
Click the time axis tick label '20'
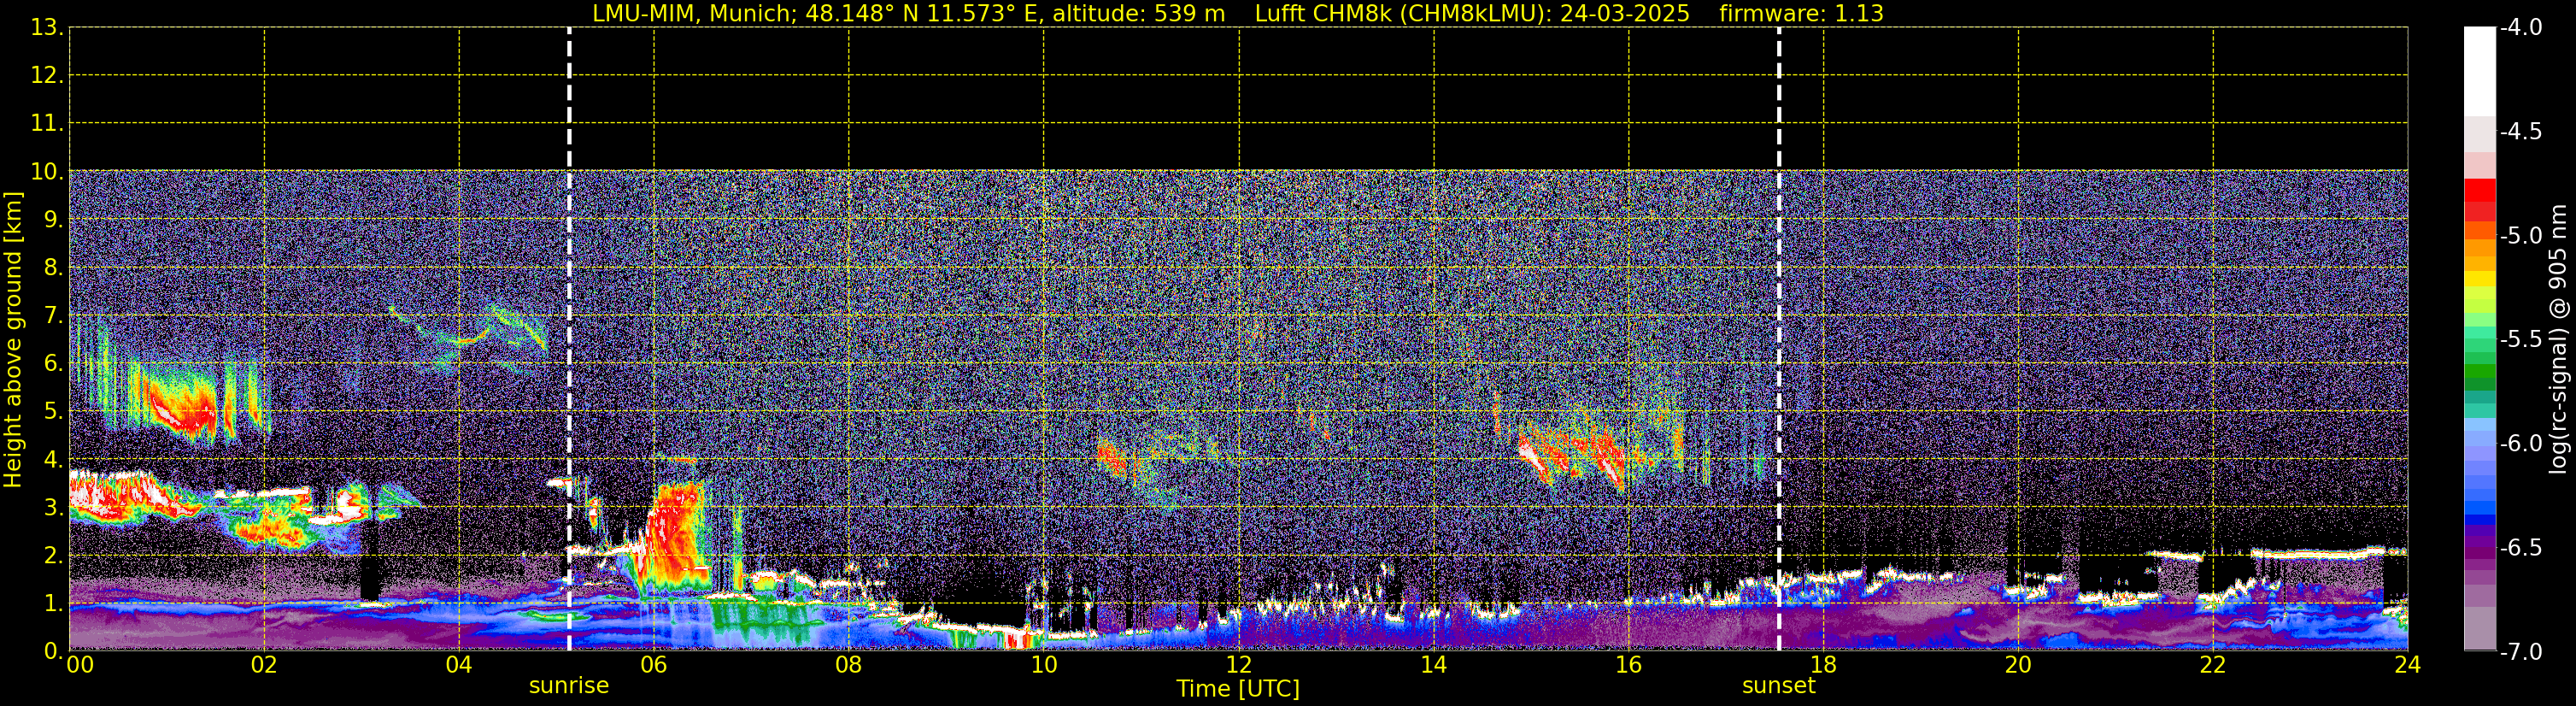(x=2018, y=665)
